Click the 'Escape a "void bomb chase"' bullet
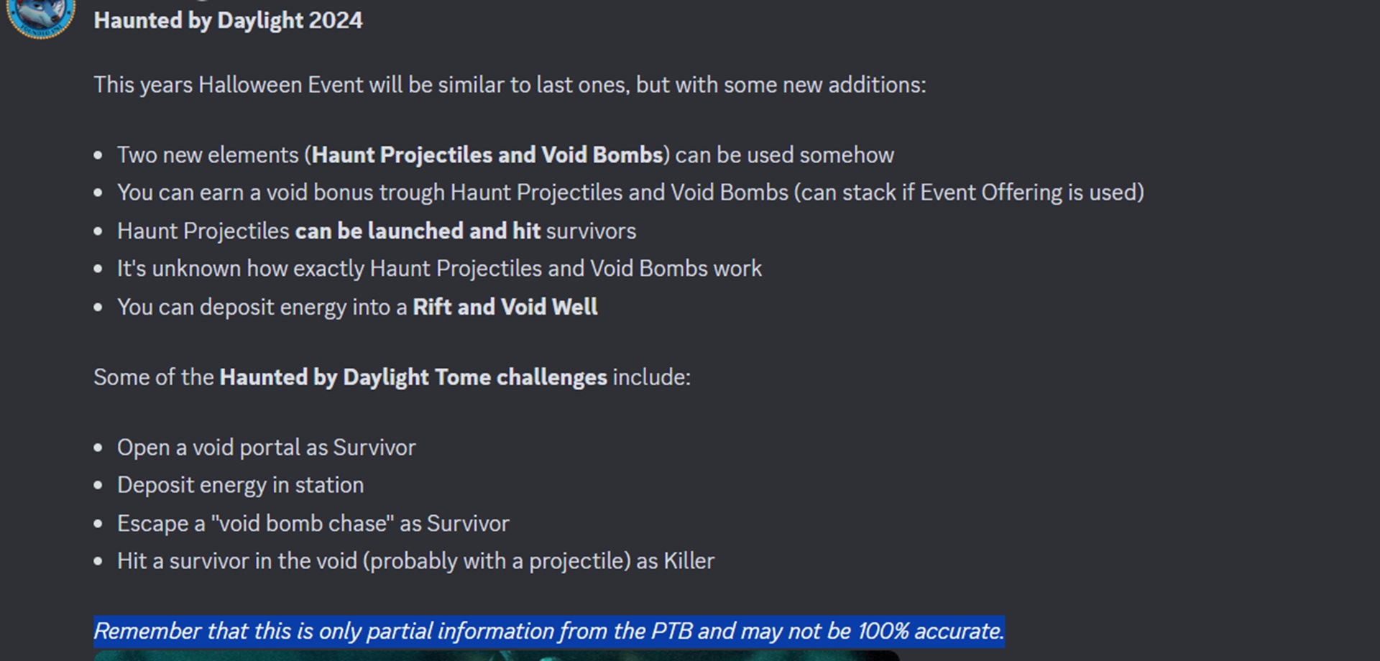The width and height of the screenshot is (1380, 661). click(x=313, y=524)
